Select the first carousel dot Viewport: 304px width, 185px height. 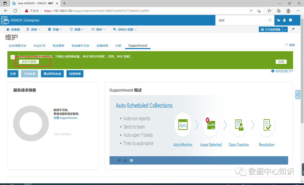click(119, 161)
